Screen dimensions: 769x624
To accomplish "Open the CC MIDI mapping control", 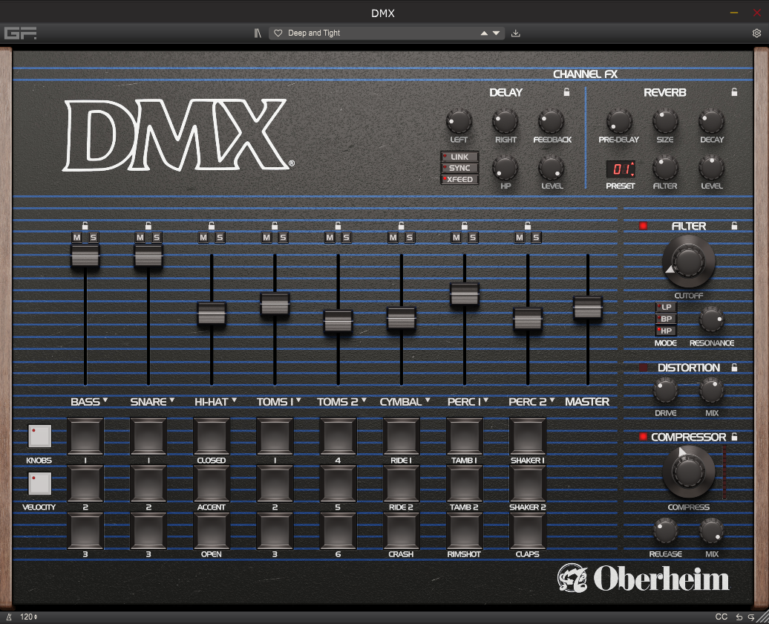I will (721, 617).
